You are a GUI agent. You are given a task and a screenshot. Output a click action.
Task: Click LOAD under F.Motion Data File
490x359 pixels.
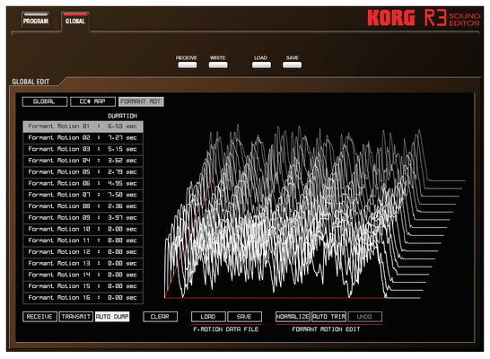[208, 317]
